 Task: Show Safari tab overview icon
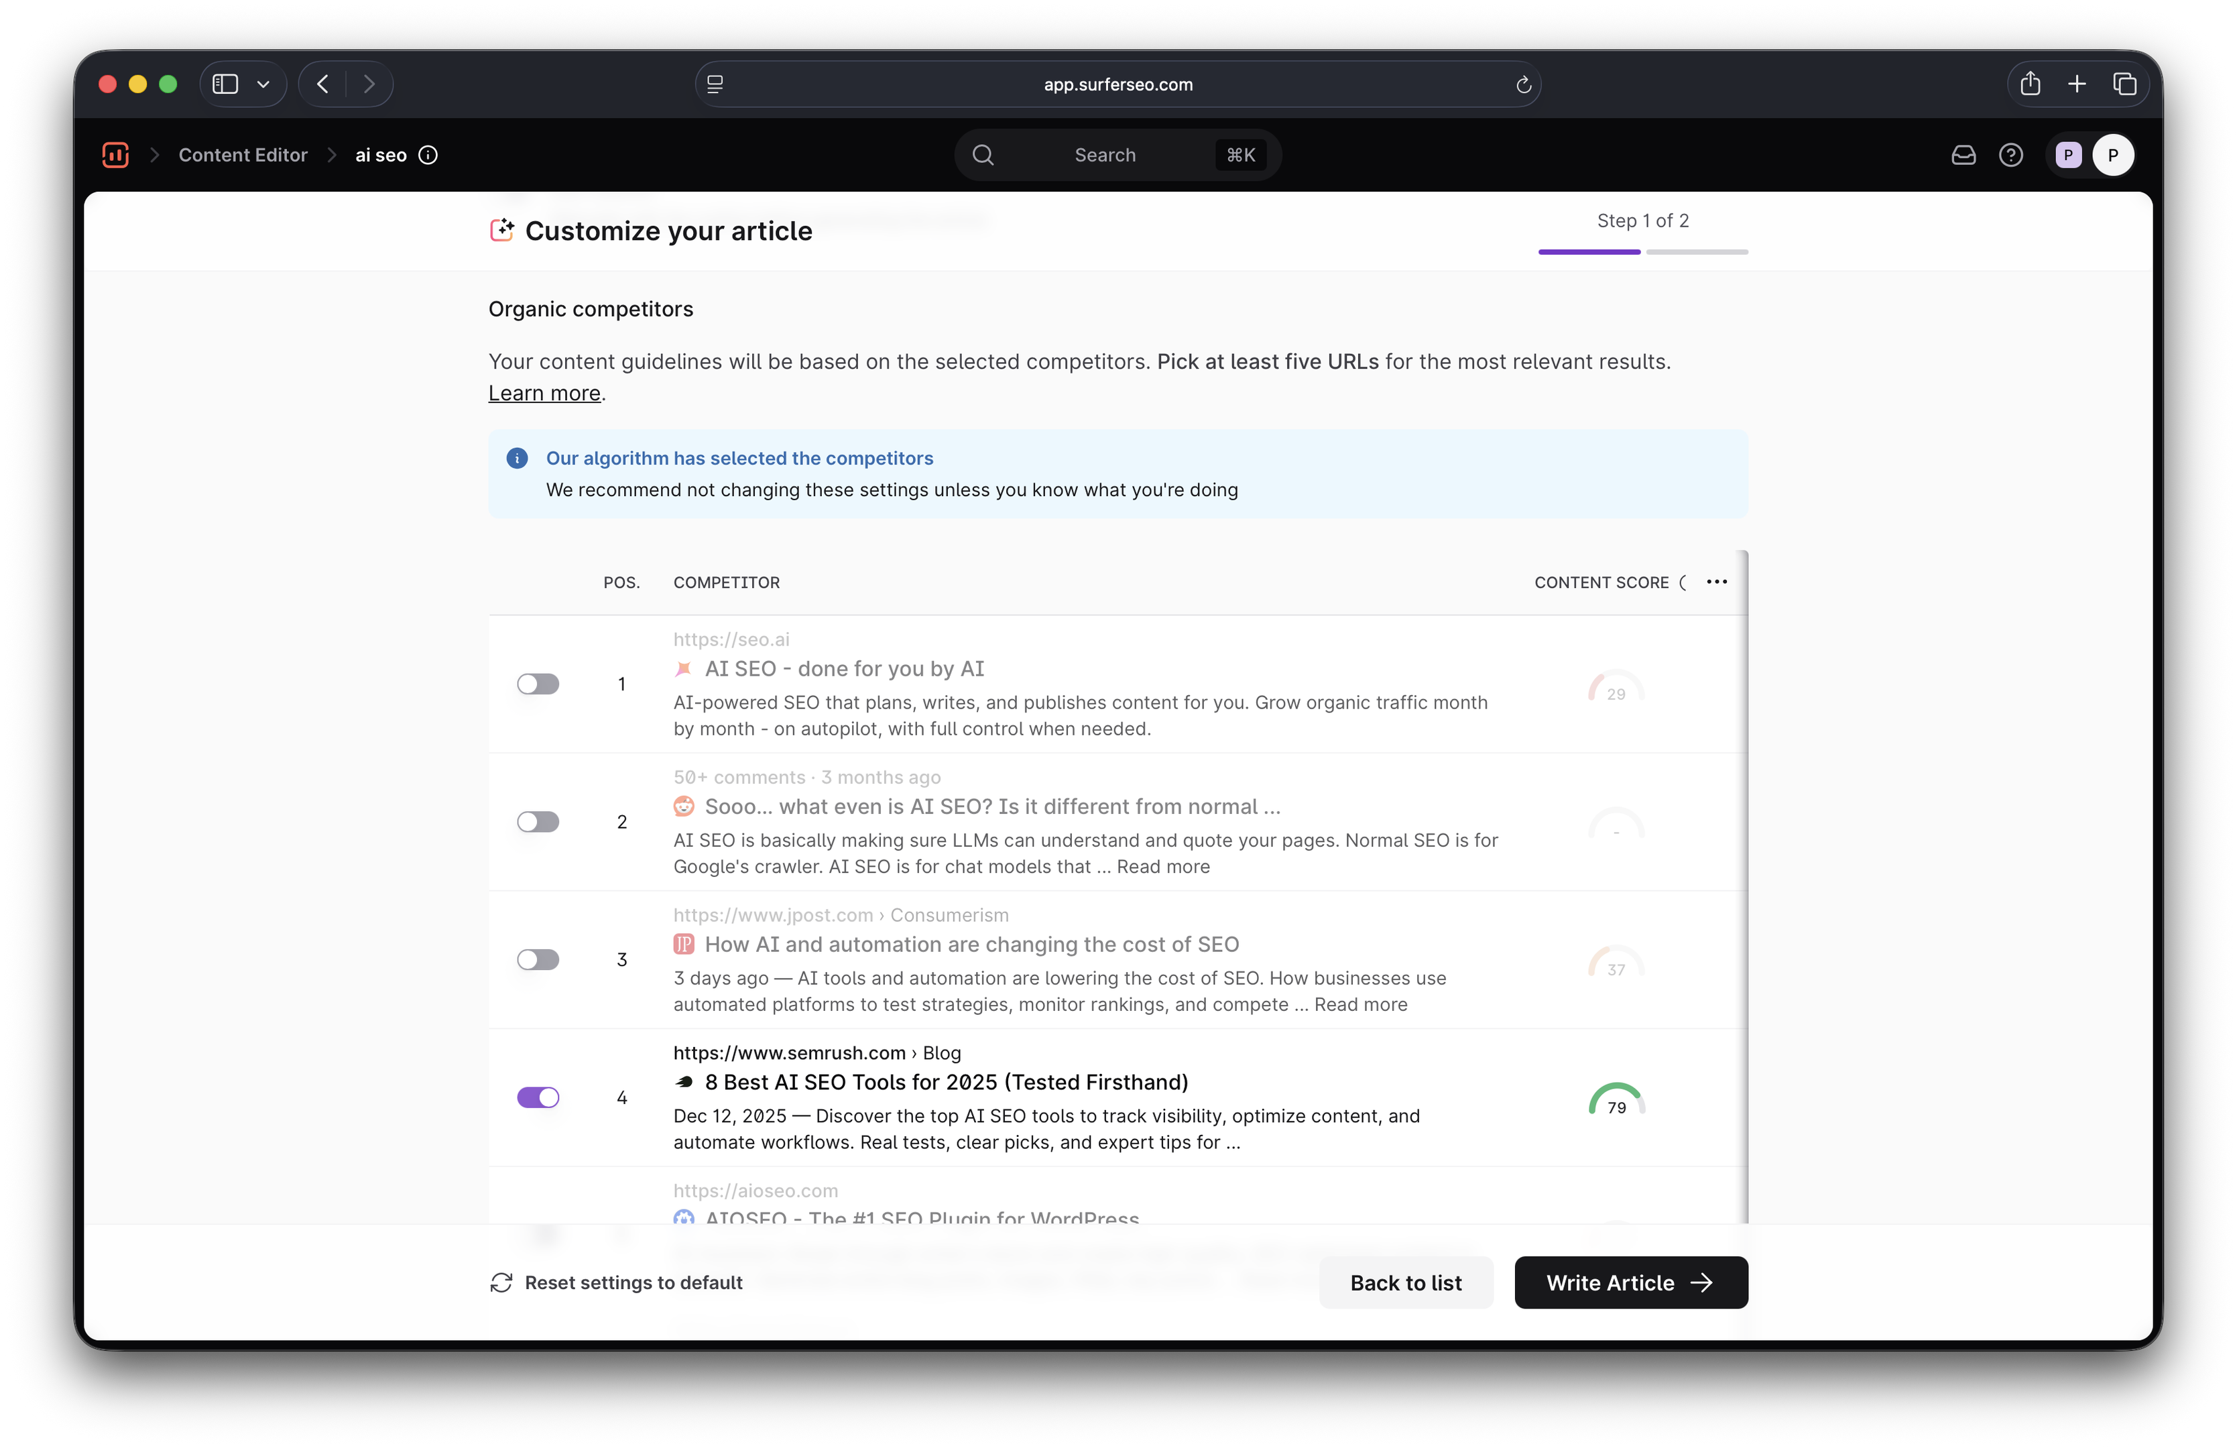click(x=2124, y=84)
